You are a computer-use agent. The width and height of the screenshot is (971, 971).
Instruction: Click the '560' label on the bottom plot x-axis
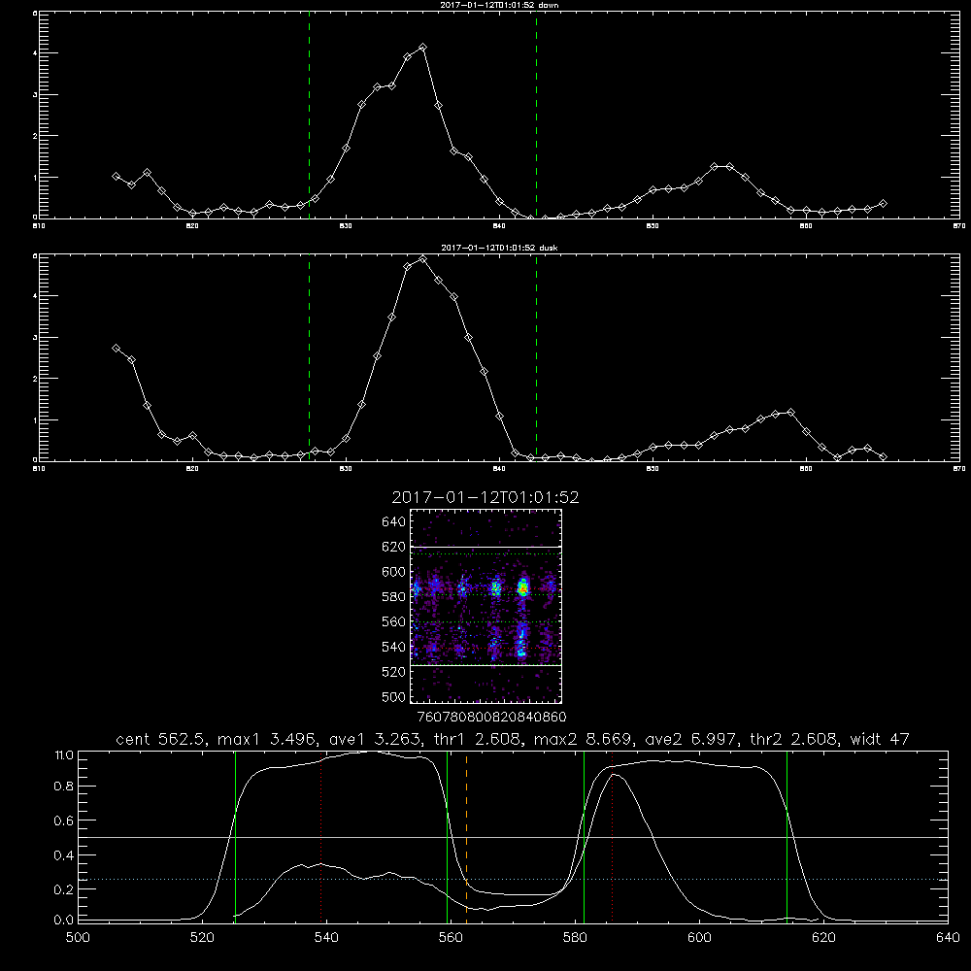point(451,938)
